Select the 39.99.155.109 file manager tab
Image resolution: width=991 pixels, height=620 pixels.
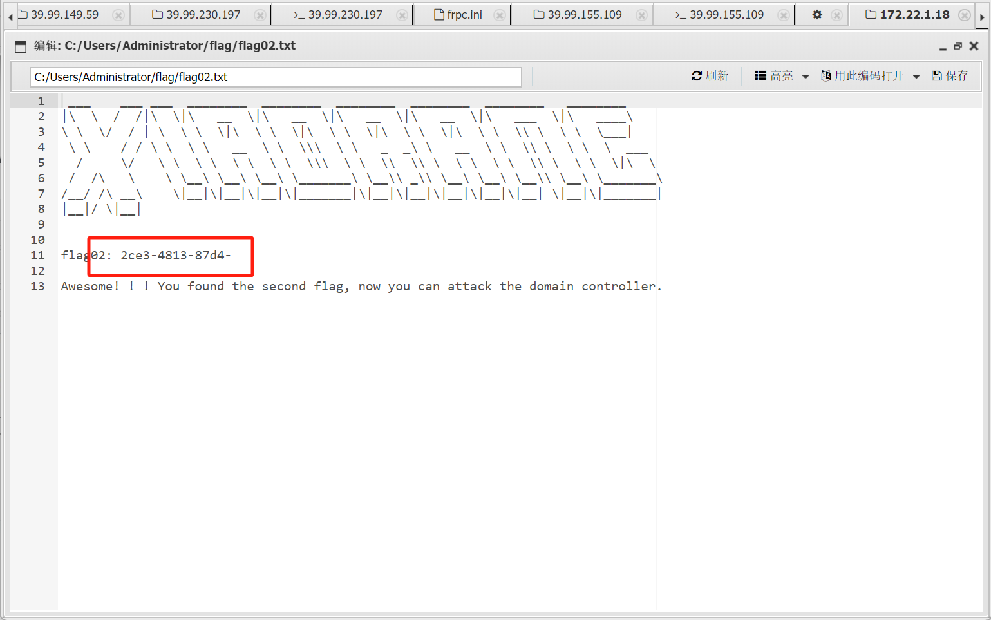click(578, 15)
